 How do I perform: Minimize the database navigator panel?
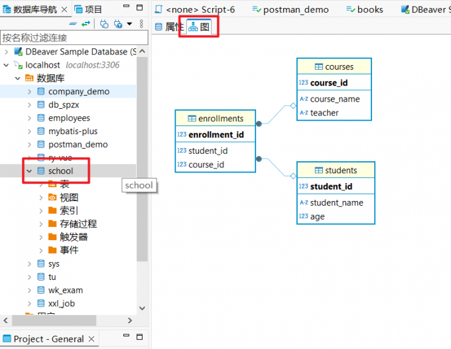pos(126,6)
